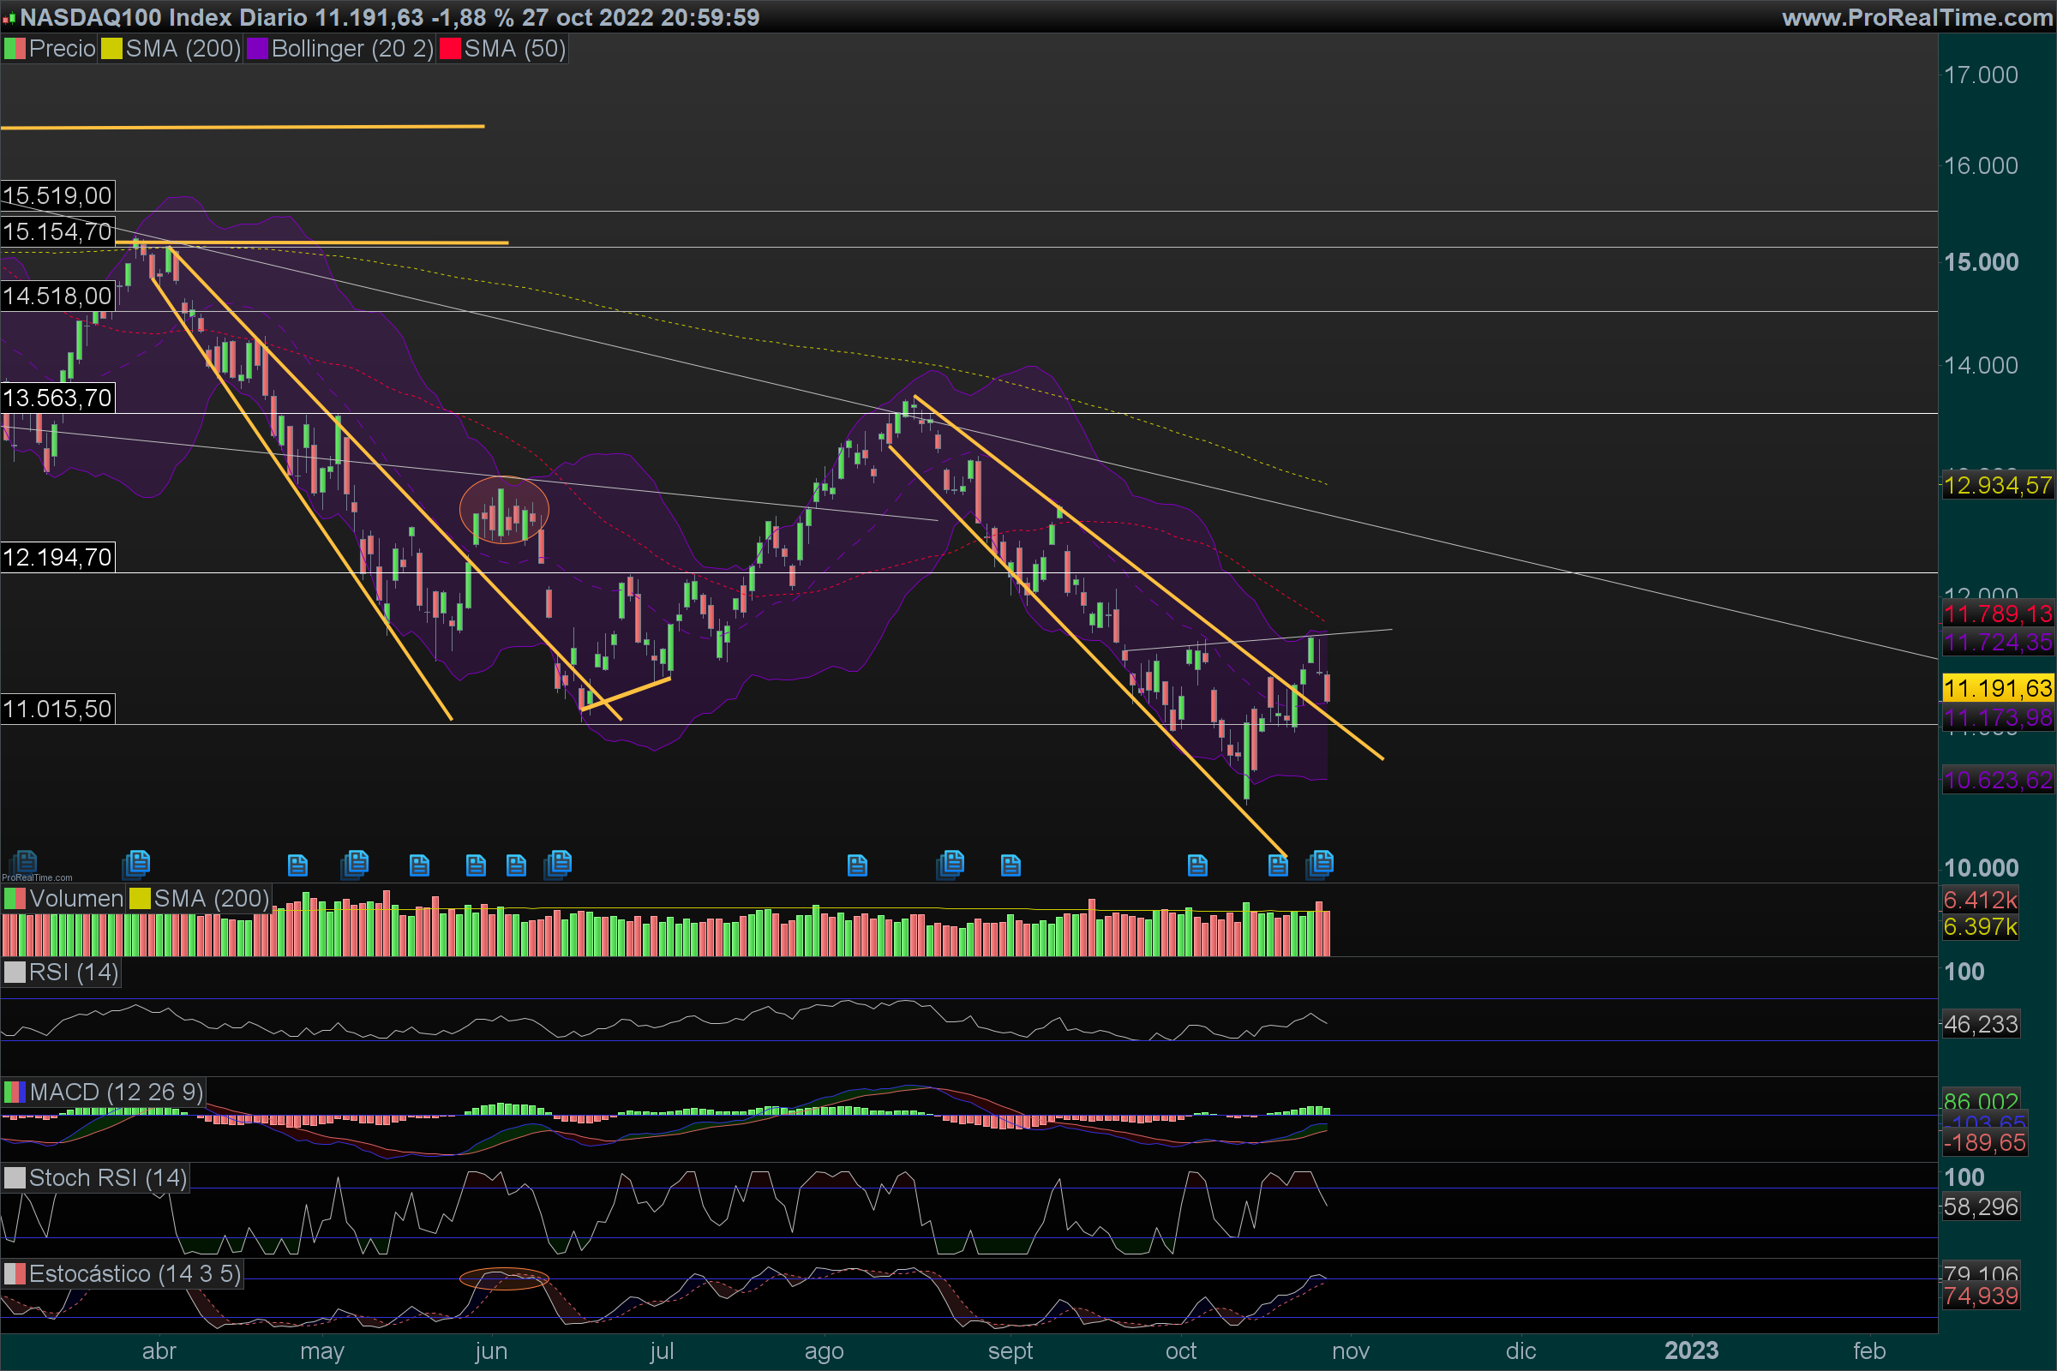Click the yellow SMA (200) price legend swatch
Image resolution: width=2057 pixels, height=1371 pixels.
click(111, 49)
